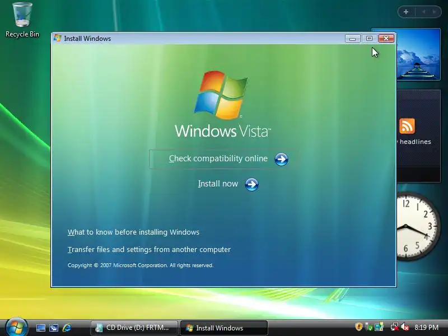Viewport: 448px width, 336px height.
Task: Click the sidebar previous gadgets arrow
Action: pos(424,12)
